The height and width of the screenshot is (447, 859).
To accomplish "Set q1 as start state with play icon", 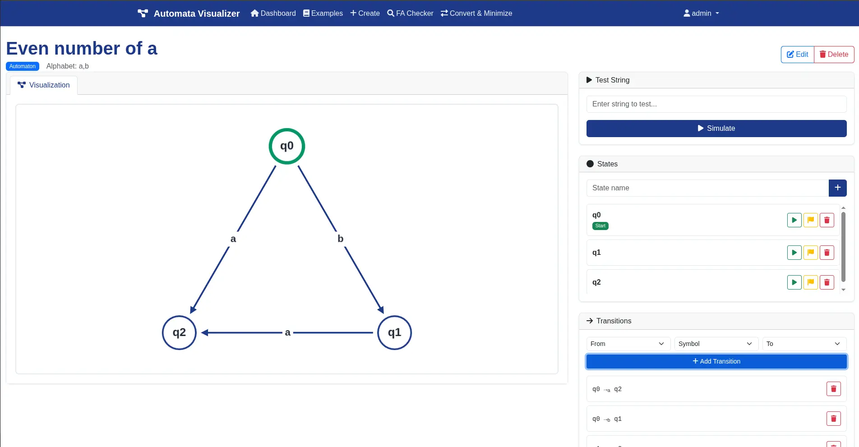I will 794,253.
